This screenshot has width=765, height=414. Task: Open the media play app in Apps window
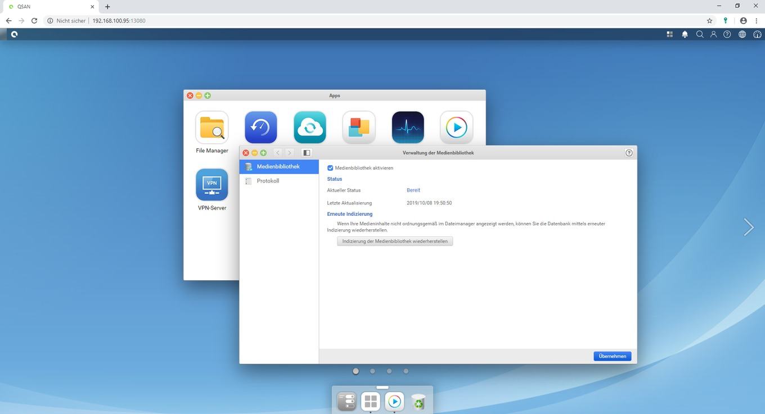[x=457, y=128]
